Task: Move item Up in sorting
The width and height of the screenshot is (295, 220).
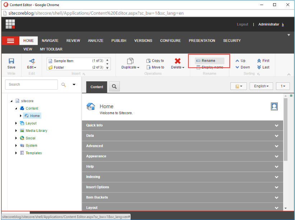Action: pyautogui.click(x=240, y=61)
